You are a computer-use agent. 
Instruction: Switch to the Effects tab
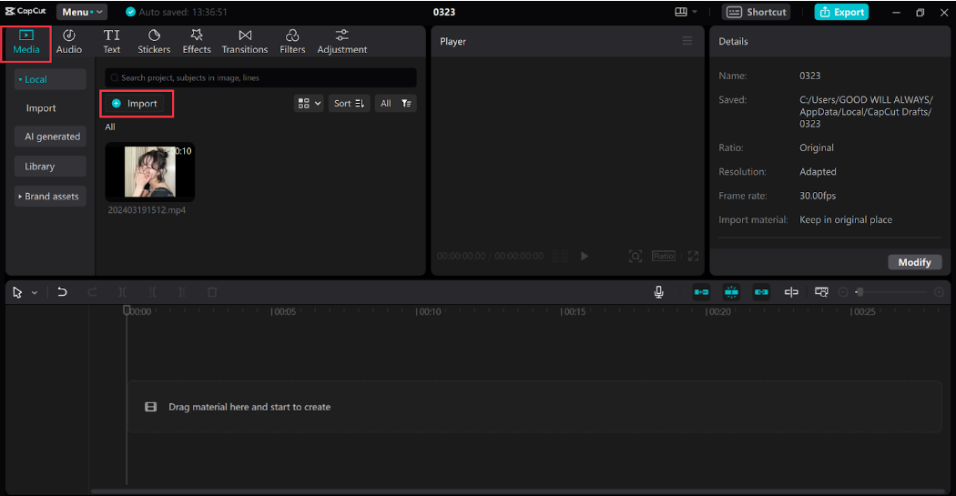(197, 42)
